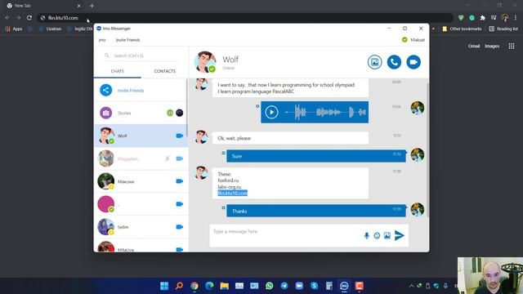Open the 'Invite Friends' menu item in menu bar
The image size is (523, 294).
pyautogui.click(x=127, y=40)
